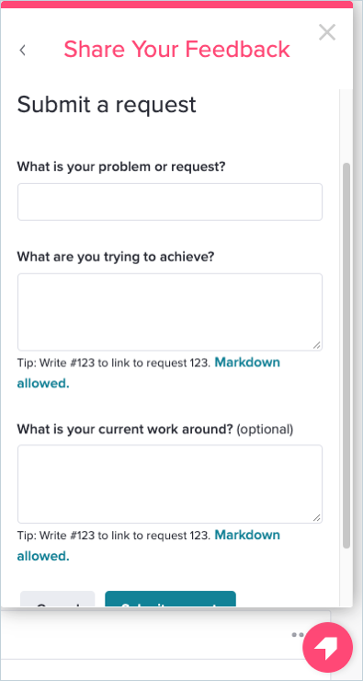363x681 pixels.
Task: Click the vertical scrollbar thumb
Action: click(346, 356)
